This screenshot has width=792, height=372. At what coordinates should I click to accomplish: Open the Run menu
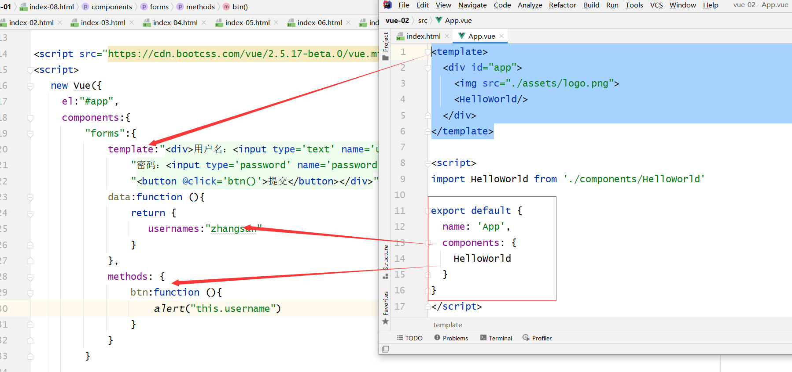pyautogui.click(x=612, y=5)
